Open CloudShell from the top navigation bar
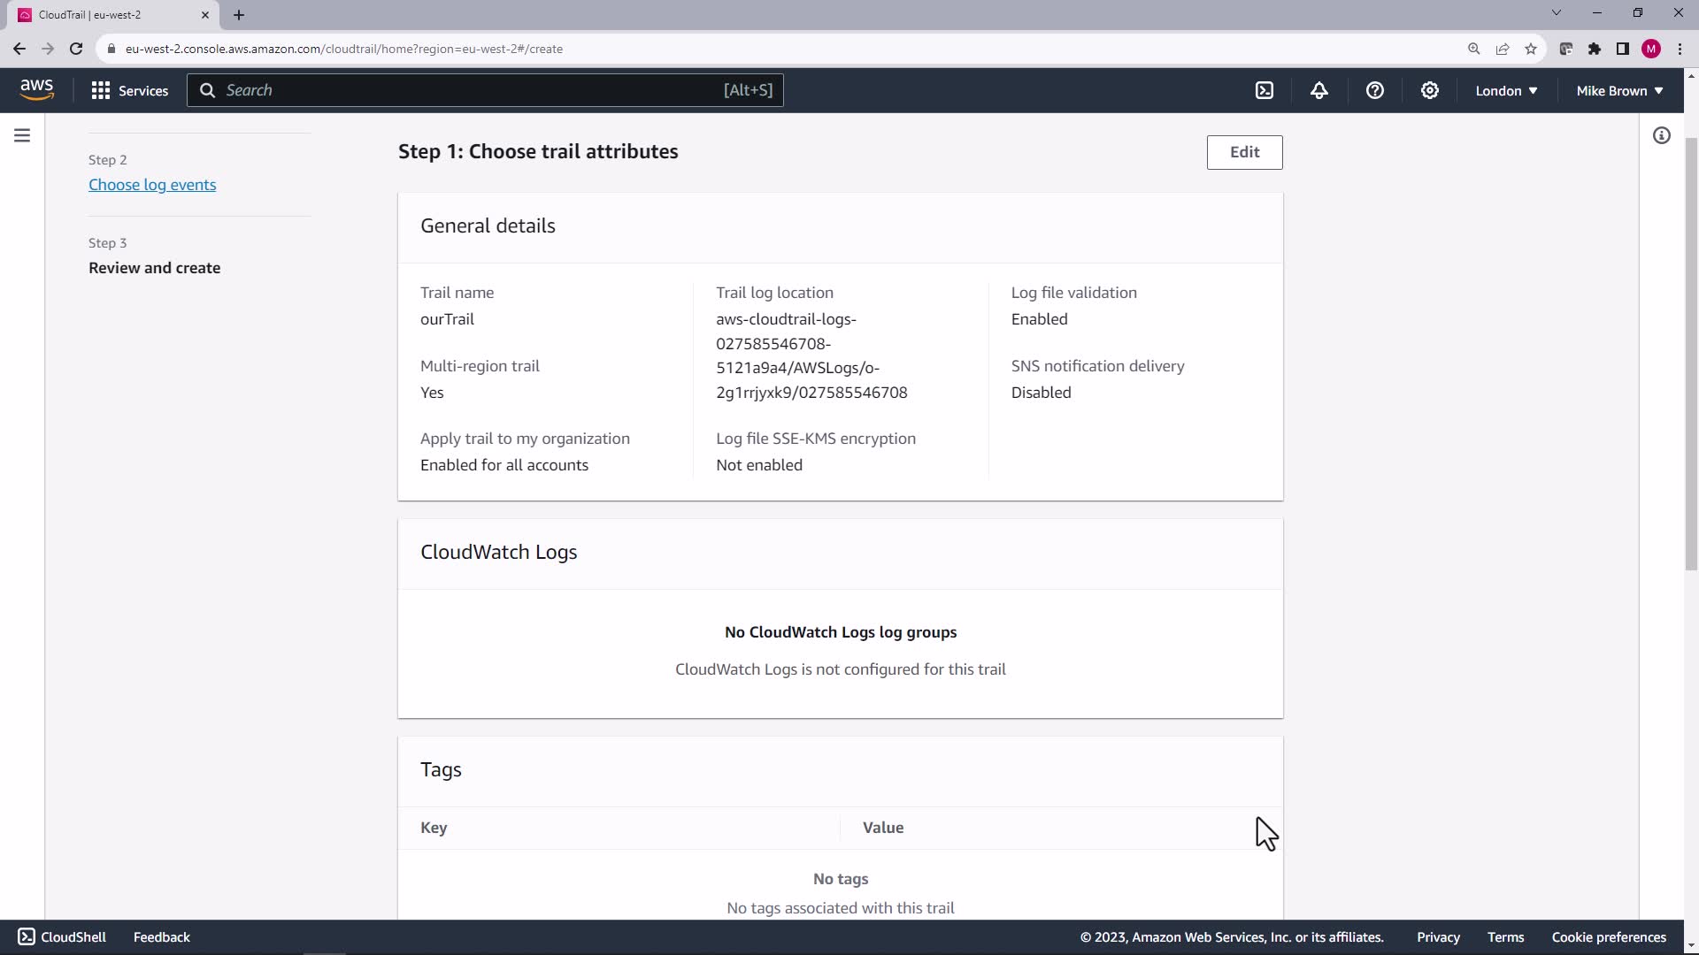 pyautogui.click(x=1265, y=90)
